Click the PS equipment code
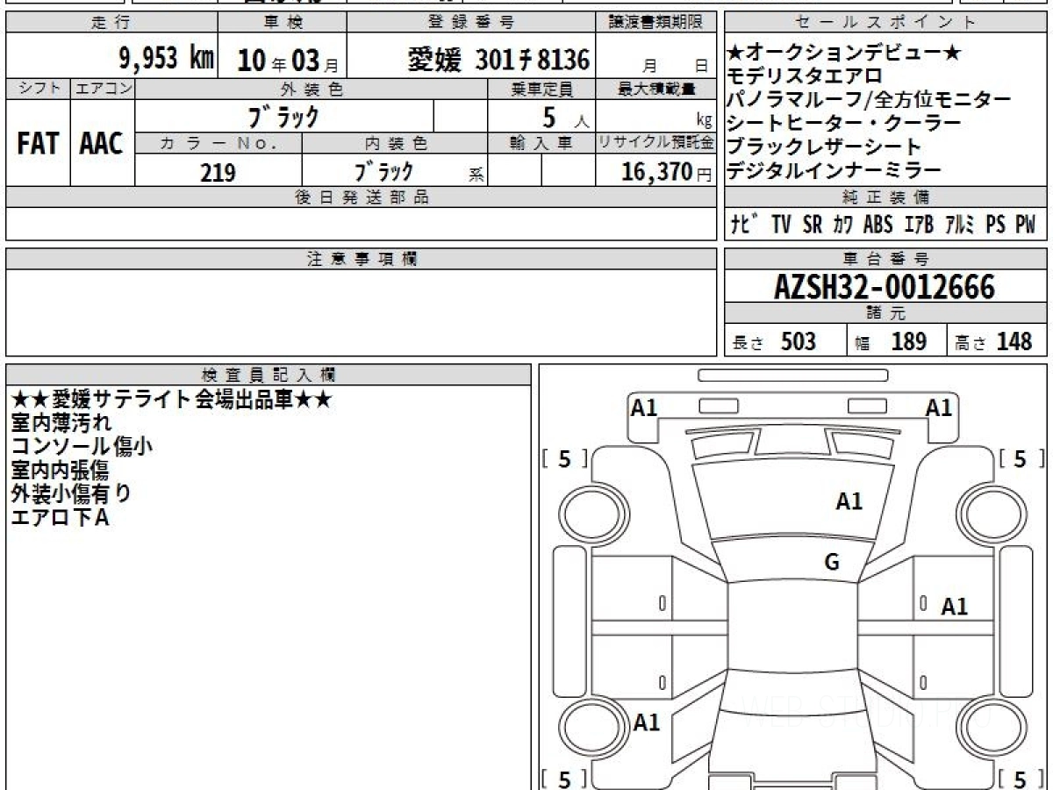Screen dimensions: 1053x790 pyautogui.click(x=995, y=224)
